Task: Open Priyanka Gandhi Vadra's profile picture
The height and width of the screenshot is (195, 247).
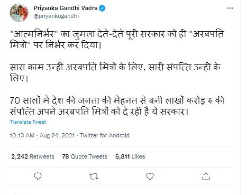Action: pos(19,12)
